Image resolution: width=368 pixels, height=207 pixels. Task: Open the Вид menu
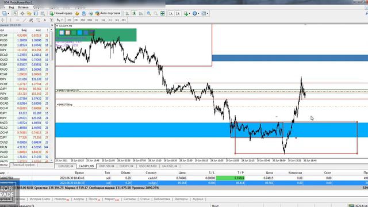point(11,7)
